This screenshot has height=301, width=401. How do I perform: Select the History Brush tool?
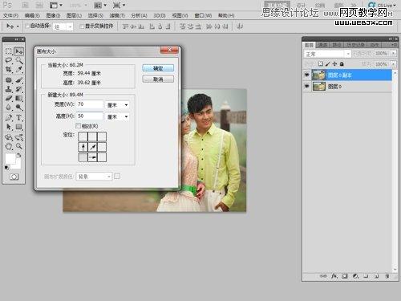18,89
